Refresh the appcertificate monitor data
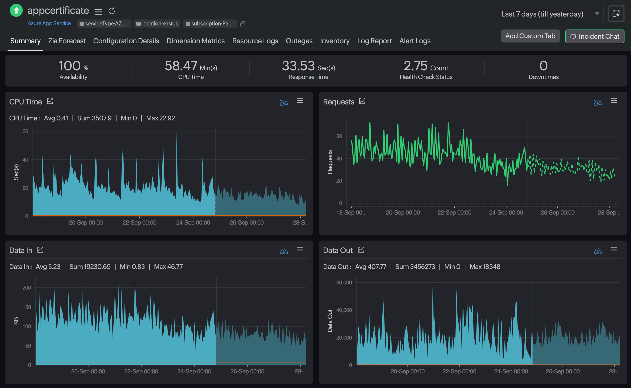This screenshot has height=388, width=631. pyautogui.click(x=112, y=11)
